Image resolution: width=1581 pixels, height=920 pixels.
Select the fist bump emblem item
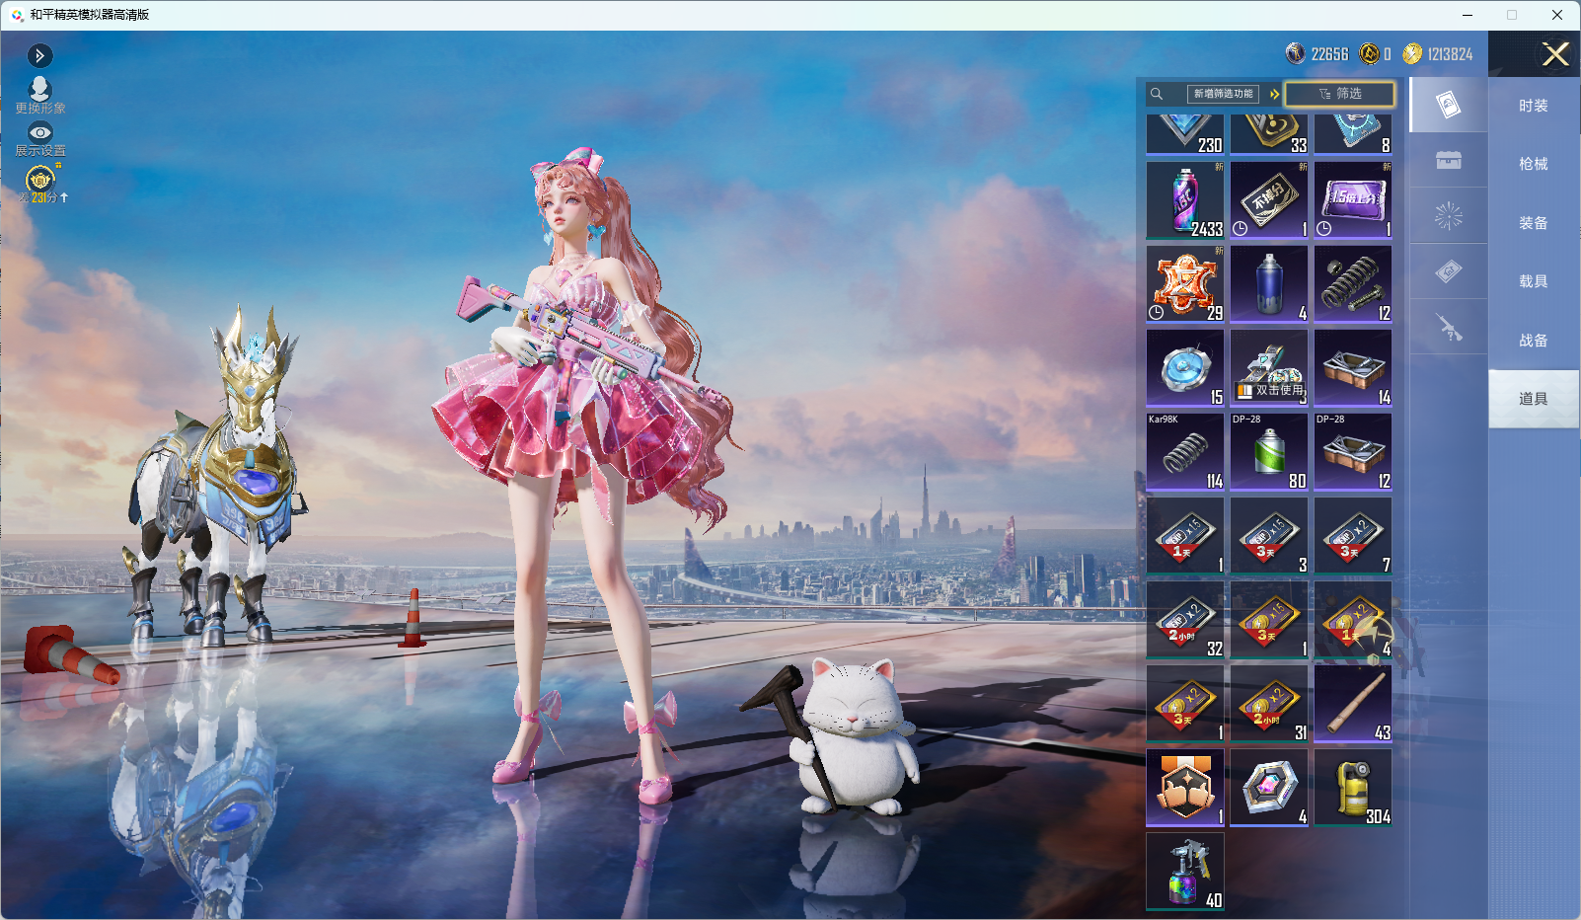(1185, 788)
